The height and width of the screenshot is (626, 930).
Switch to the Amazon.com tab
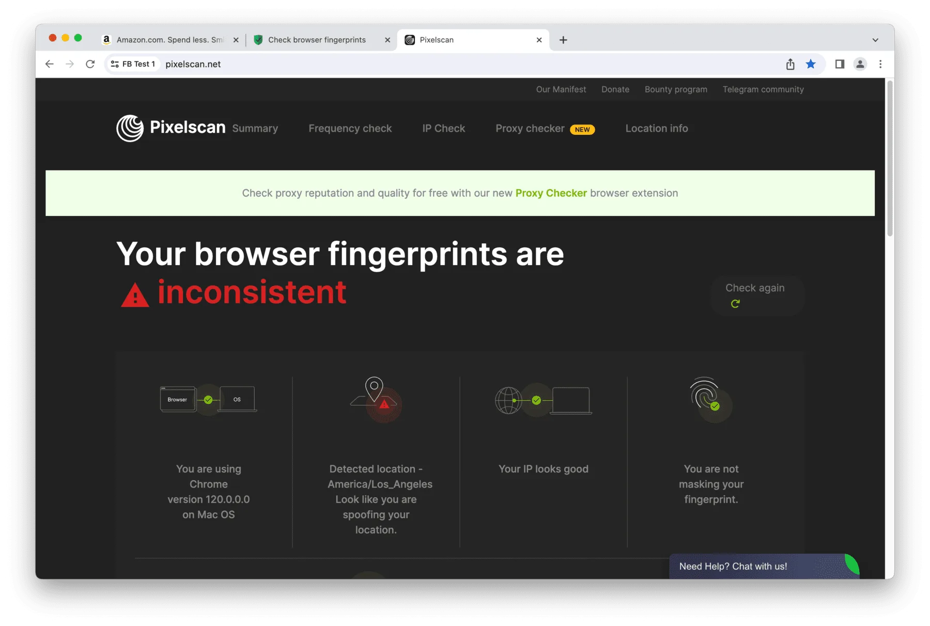click(x=169, y=40)
